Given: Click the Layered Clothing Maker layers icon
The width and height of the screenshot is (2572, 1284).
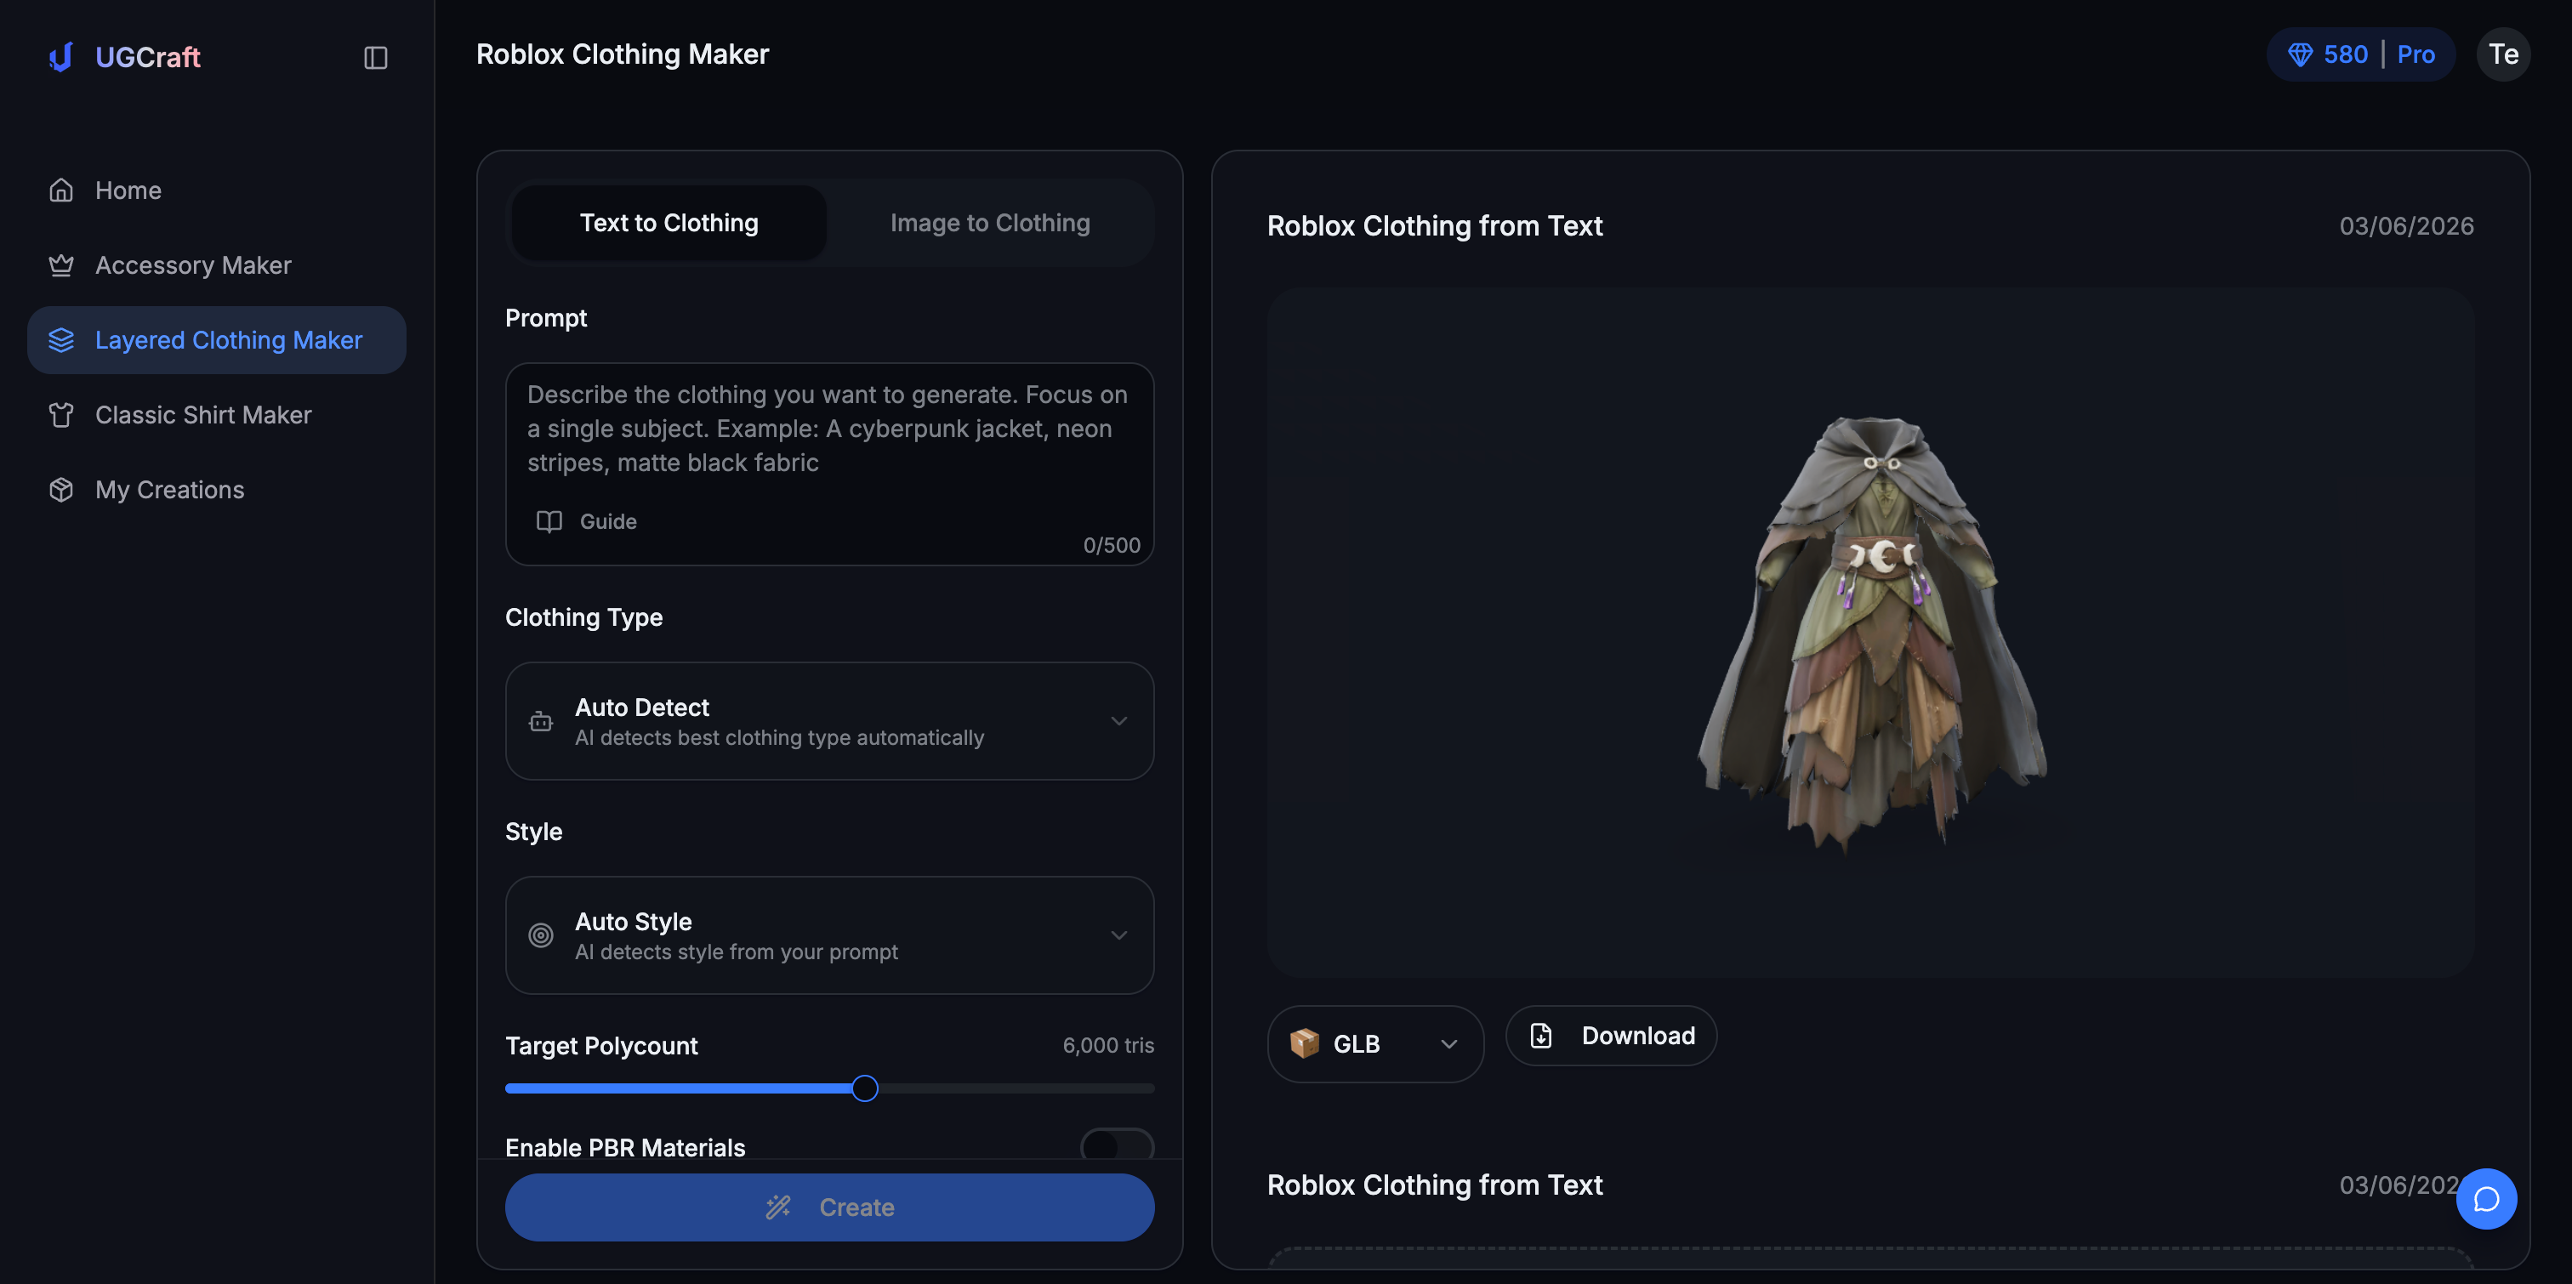Looking at the screenshot, I should coord(61,339).
